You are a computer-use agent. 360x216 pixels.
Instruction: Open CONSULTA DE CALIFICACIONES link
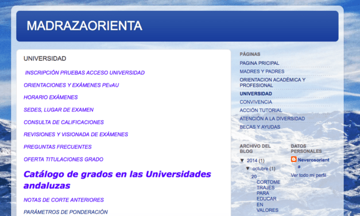click(64, 122)
